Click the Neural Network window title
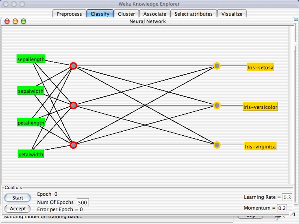This screenshot has height=224, width=299. point(148,21)
